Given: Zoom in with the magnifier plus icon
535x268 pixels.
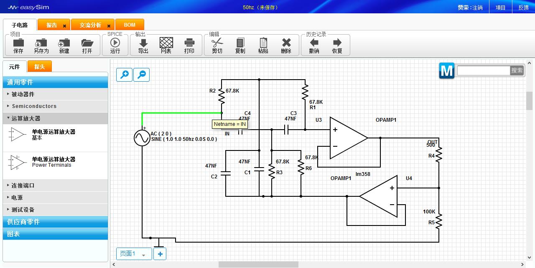Looking at the screenshot, I should [124, 75].
